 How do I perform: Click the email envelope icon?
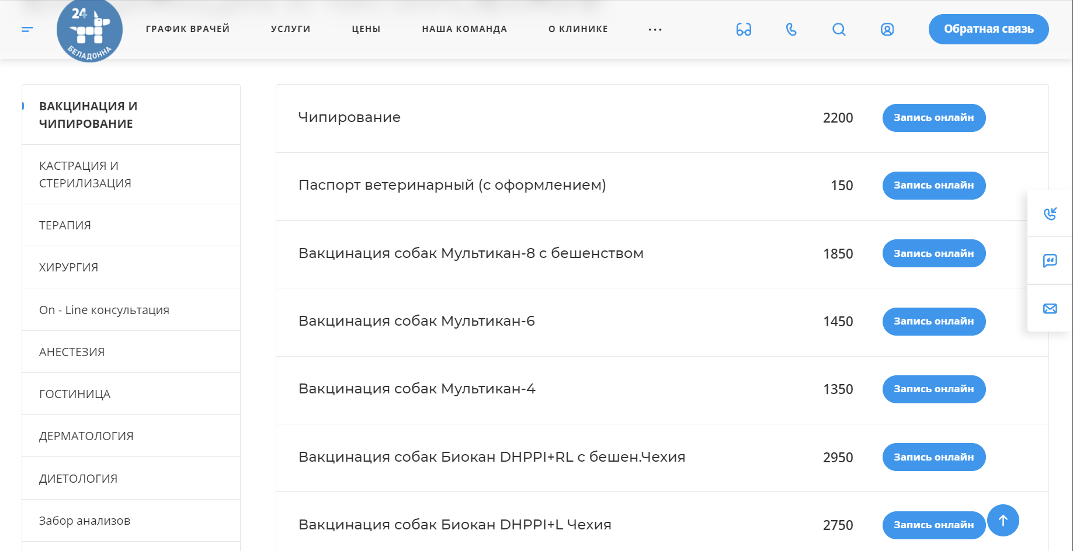pyautogui.click(x=1050, y=309)
